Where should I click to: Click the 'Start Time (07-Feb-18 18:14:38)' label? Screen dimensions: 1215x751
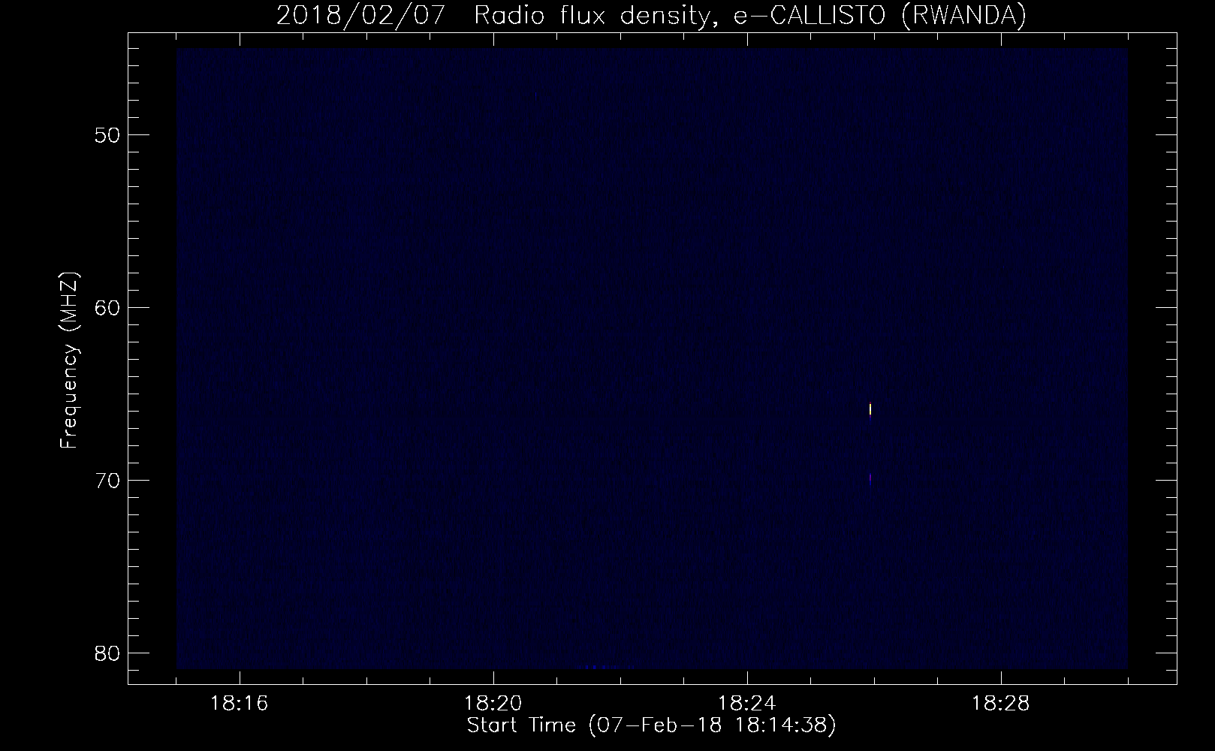coord(652,726)
